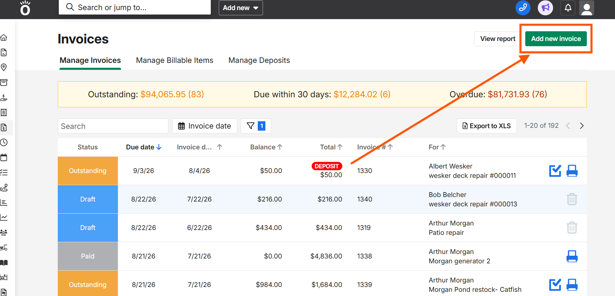Click Add new invoice button
Viewport: 615px width, 296px height.
556,39
